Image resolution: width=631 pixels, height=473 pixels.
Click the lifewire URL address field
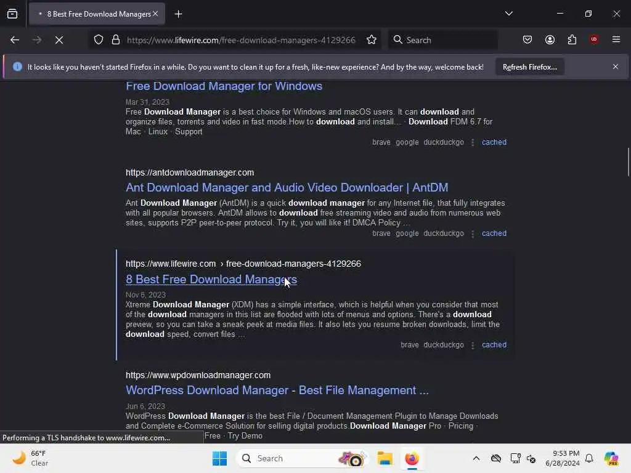[x=241, y=40]
